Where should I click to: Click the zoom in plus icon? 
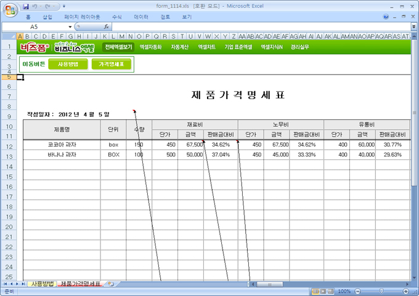[405, 290]
